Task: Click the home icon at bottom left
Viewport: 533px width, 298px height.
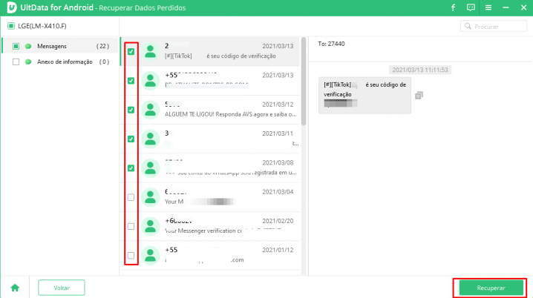Action: click(13, 287)
